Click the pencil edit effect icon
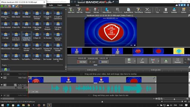 17,6
